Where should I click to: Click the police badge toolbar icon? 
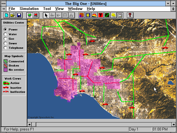(88, 15)
